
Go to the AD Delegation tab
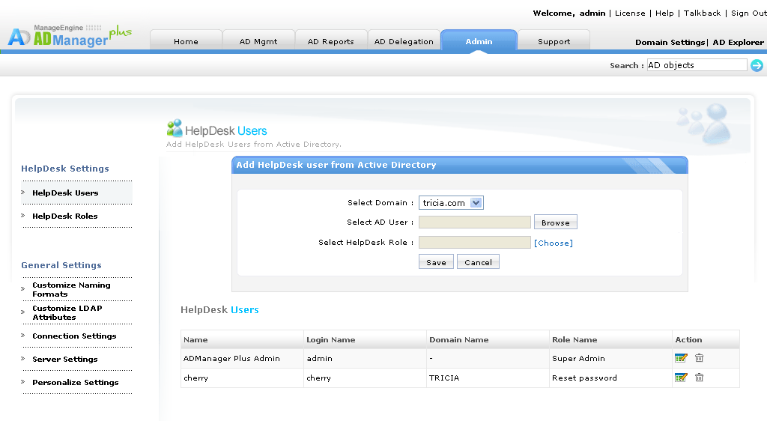[x=404, y=41]
